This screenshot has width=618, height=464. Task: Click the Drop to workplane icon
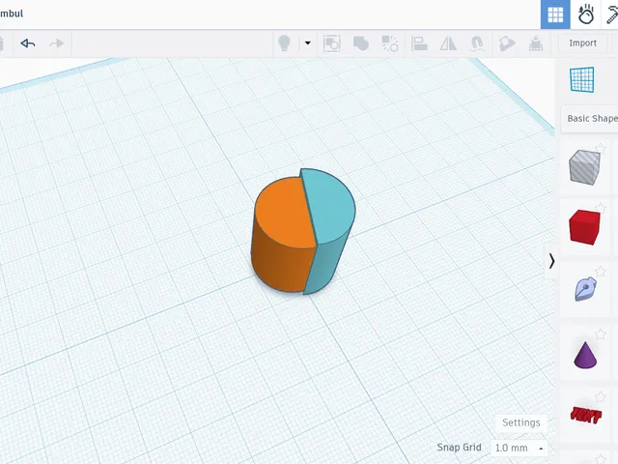click(x=536, y=43)
